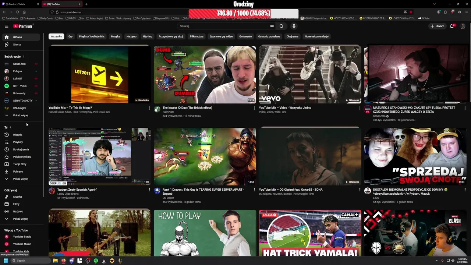
Task: Open the CN Jungler subscription channel
Action: click(20, 108)
